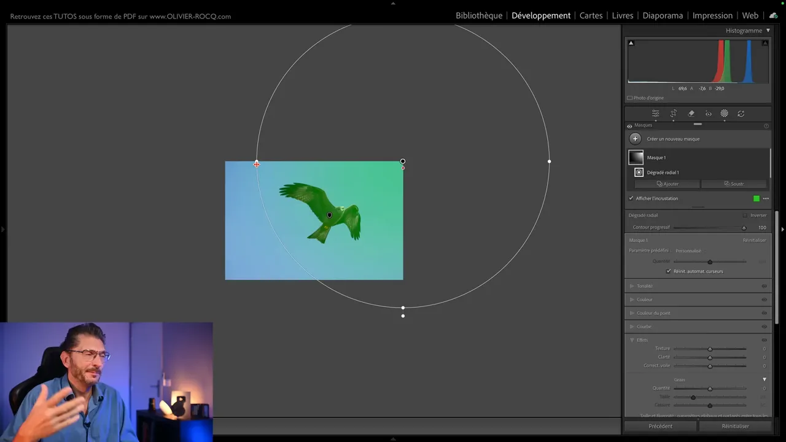The height and width of the screenshot is (442, 786).
Task: Click the green overlay color swatch
Action: [757, 198]
